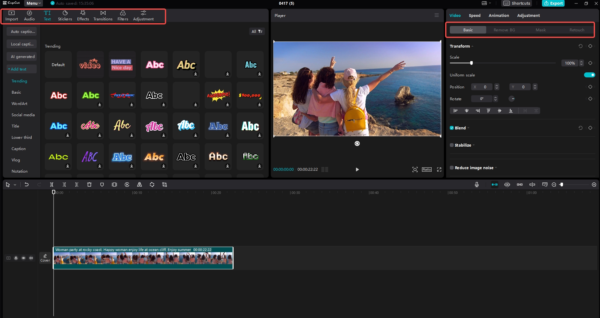Click the Split icon in the timeline toolbar
Image resolution: width=600 pixels, height=318 pixels.
[51, 185]
